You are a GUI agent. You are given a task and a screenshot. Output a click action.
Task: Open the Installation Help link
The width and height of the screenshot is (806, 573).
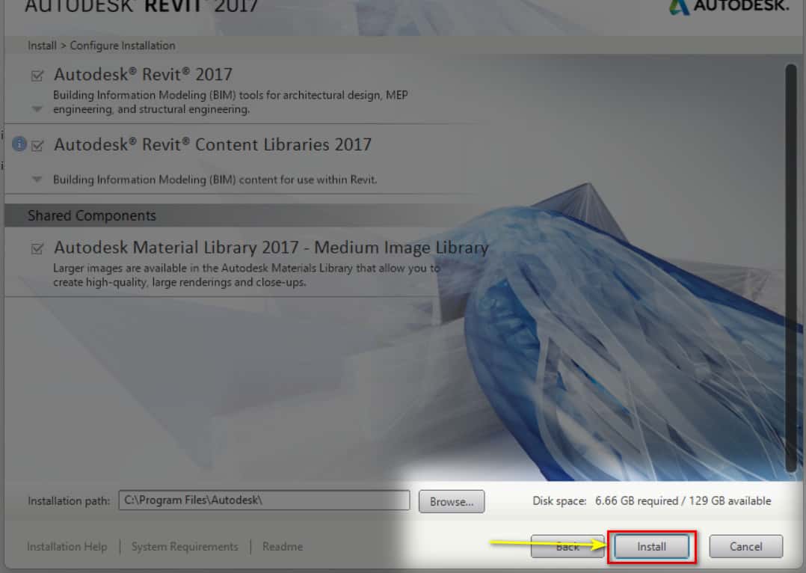[67, 547]
